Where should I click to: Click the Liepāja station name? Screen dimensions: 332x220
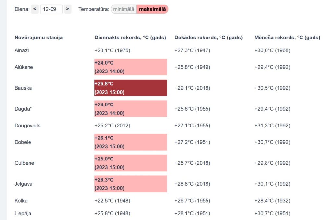[23, 213]
